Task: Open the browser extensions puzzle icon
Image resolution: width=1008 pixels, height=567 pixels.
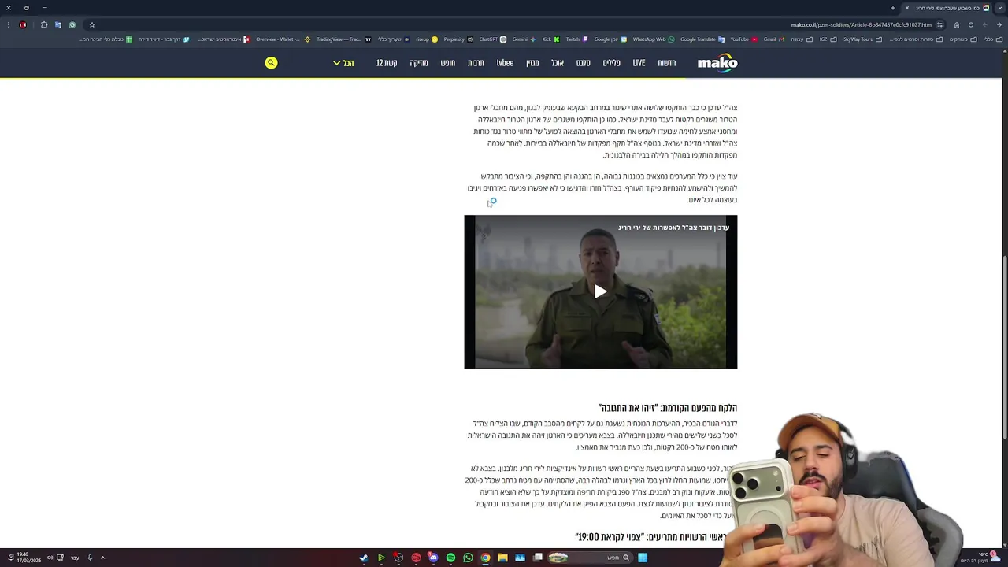Action: click(x=44, y=24)
